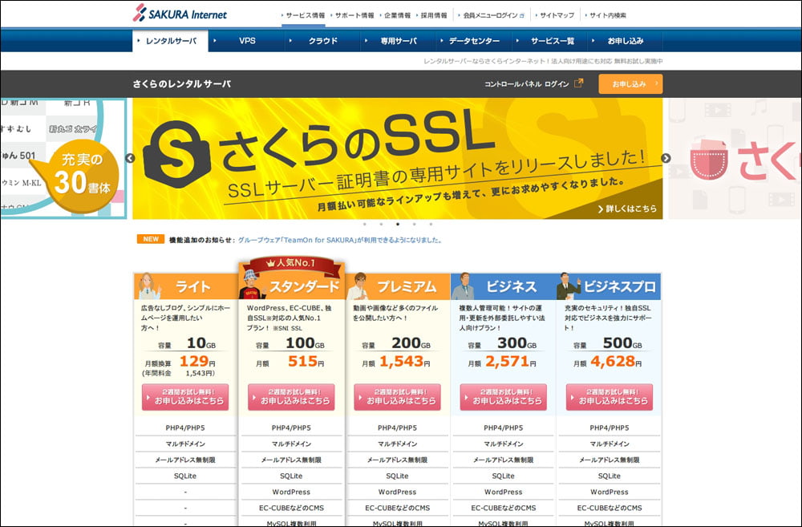Screen dimensions: 802x527
Task: Click SQLite row in ライト column
Action: click(185, 476)
